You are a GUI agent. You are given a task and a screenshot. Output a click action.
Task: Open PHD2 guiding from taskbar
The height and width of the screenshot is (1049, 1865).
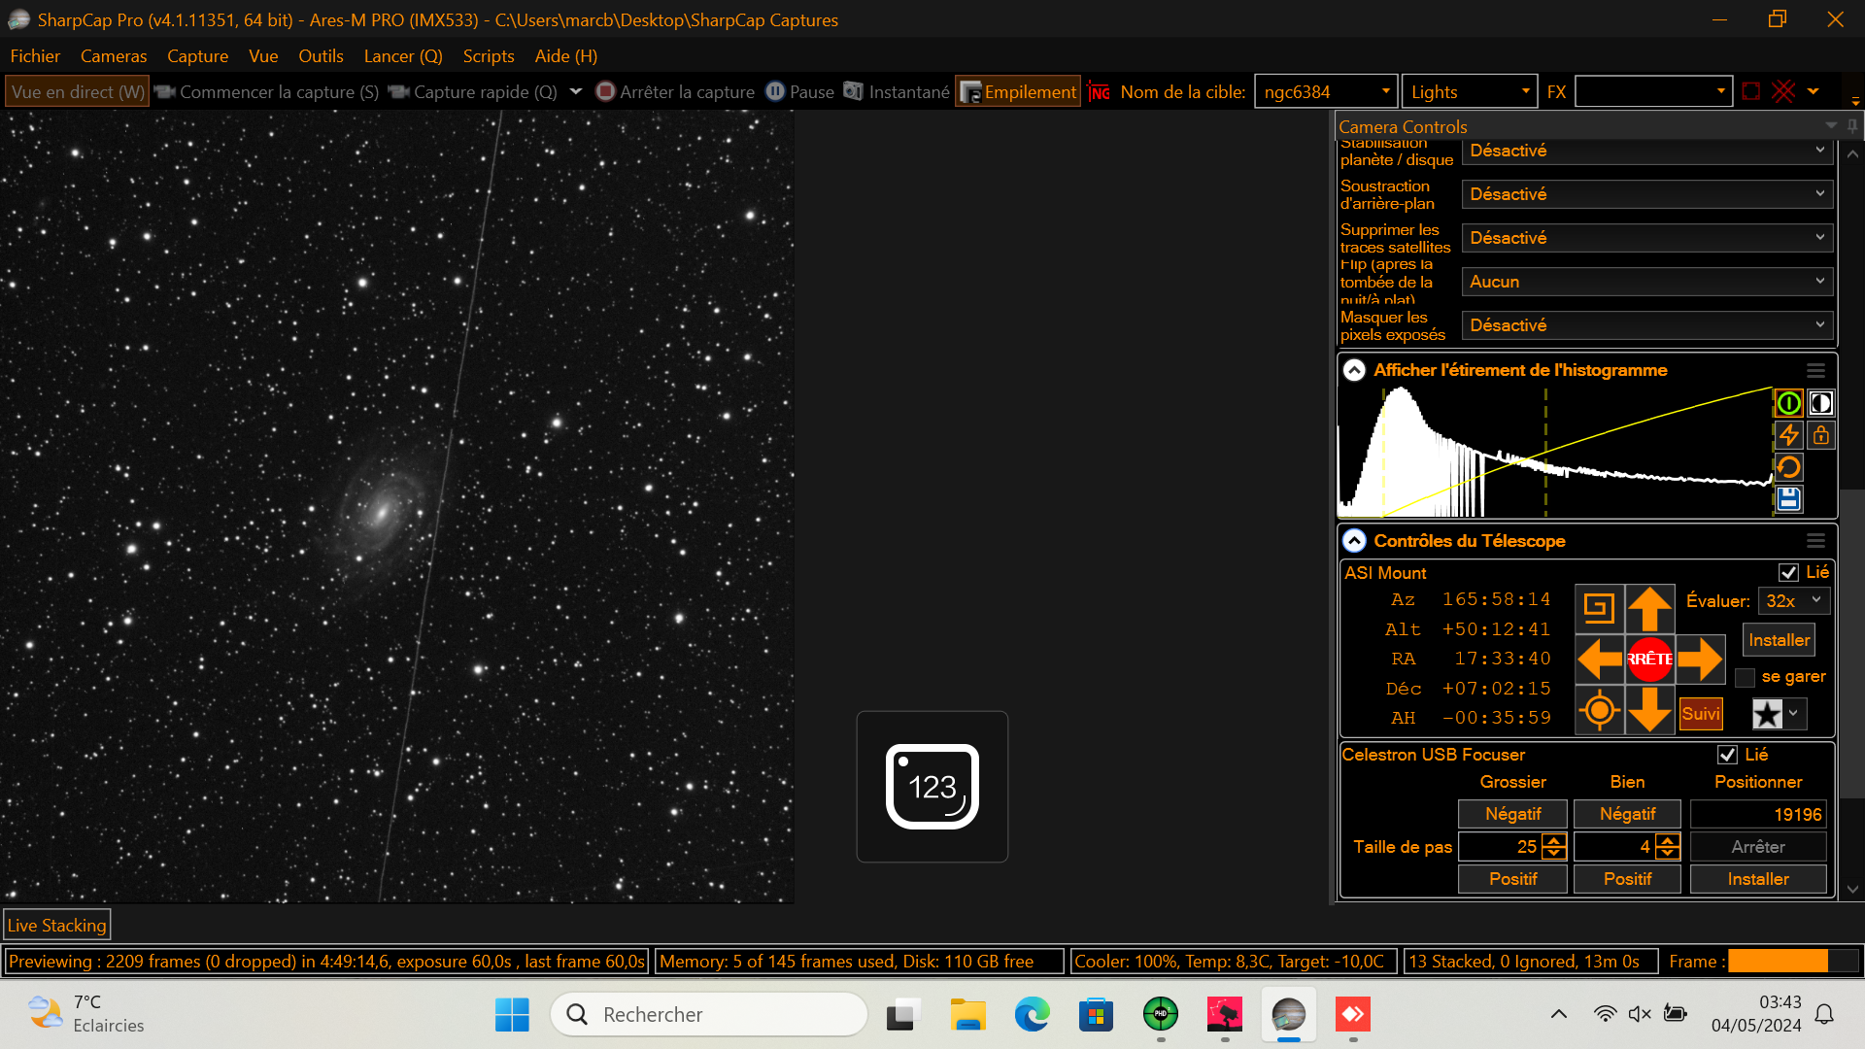pos(1160,1014)
